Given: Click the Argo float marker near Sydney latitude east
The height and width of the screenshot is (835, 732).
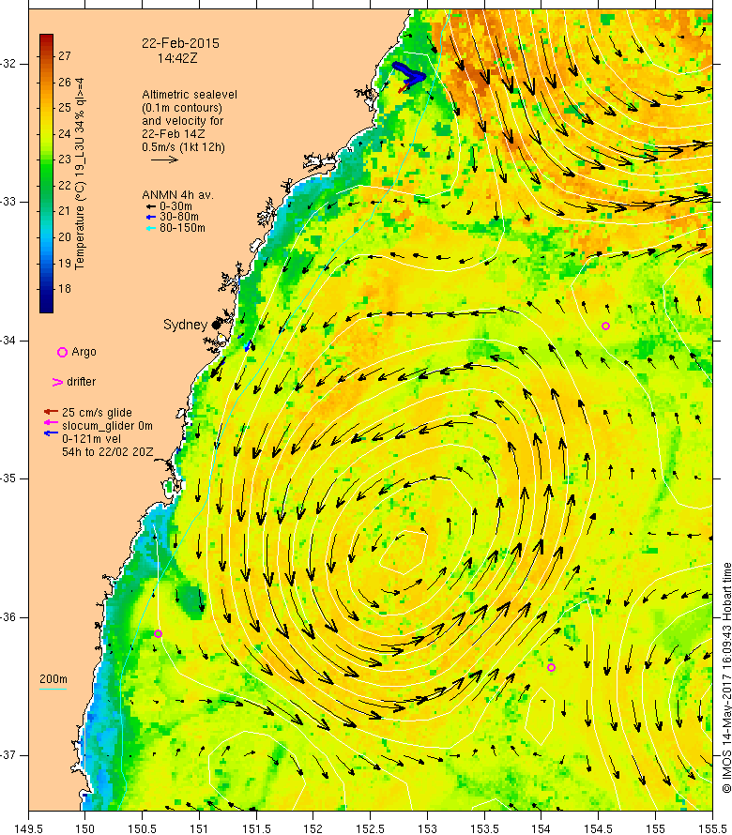Looking at the screenshot, I should [x=605, y=326].
